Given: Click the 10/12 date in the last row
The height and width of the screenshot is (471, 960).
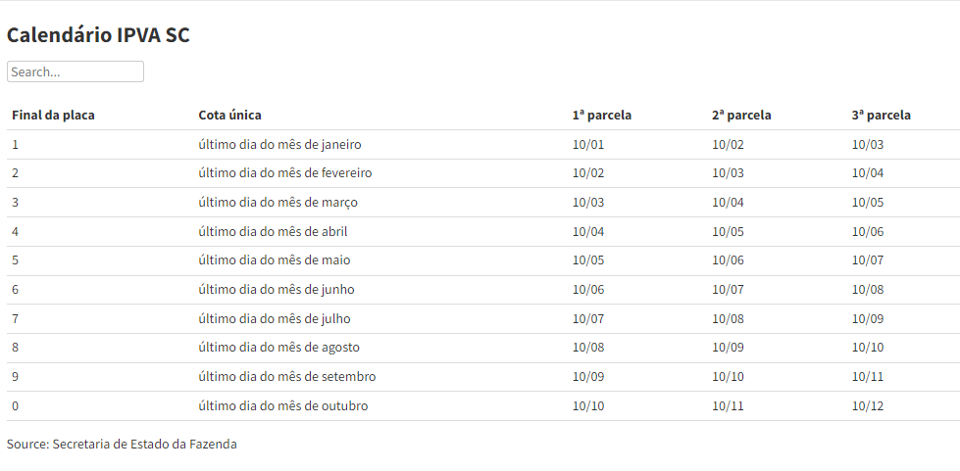Looking at the screenshot, I should point(868,406).
